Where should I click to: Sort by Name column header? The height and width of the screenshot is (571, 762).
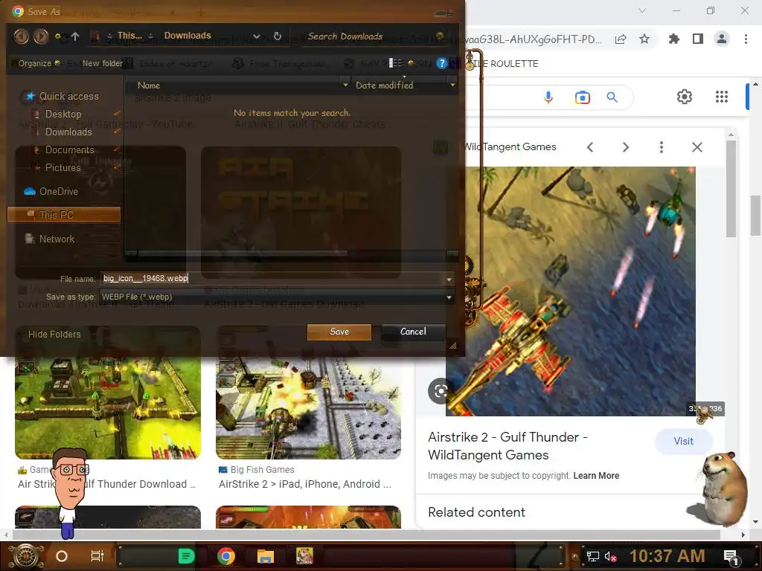149,85
